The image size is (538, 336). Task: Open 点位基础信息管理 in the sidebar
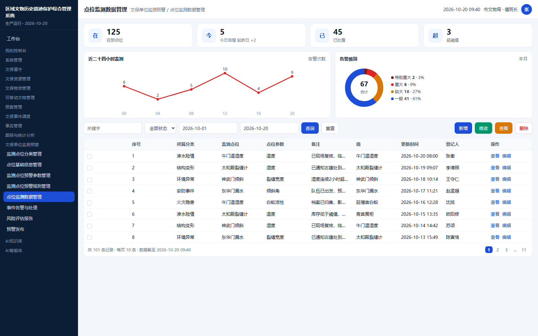[x=39, y=165]
